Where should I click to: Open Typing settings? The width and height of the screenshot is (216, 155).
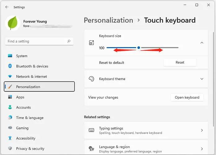tap(146, 130)
